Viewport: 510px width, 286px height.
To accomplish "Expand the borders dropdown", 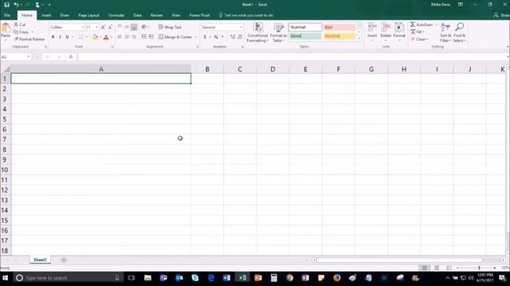I will (x=87, y=37).
